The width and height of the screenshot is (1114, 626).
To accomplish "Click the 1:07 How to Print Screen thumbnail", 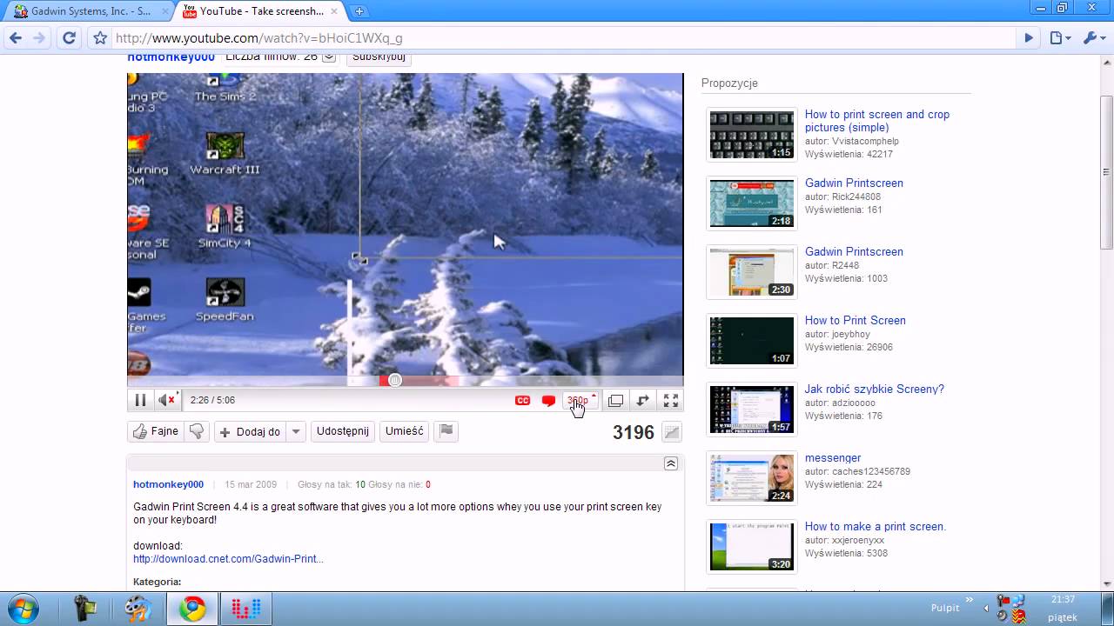I will pyautogui.click(x=751, y=341).
